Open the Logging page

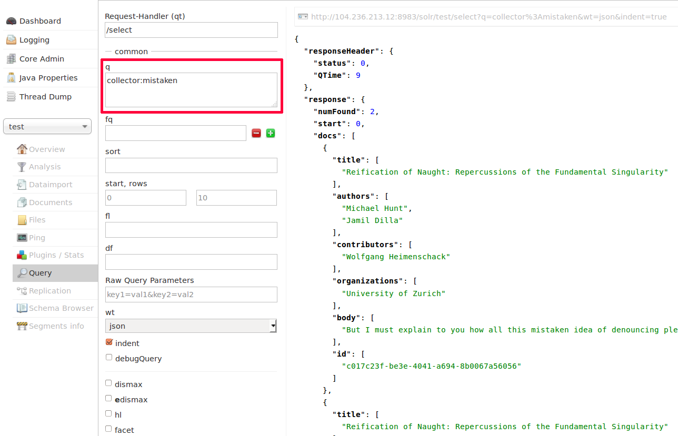pos(34,40)
